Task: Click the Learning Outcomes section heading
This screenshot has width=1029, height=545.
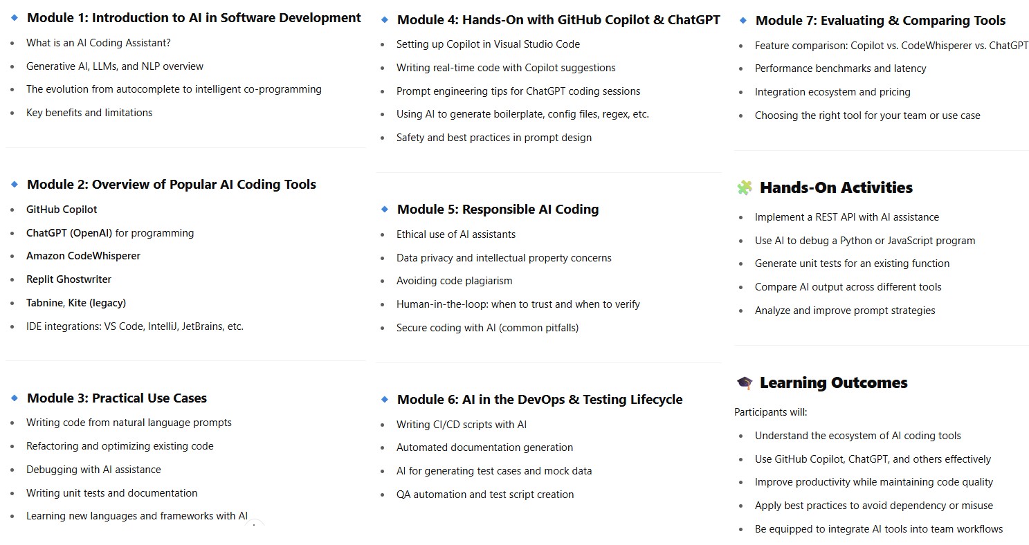Action: click(833, 383)
